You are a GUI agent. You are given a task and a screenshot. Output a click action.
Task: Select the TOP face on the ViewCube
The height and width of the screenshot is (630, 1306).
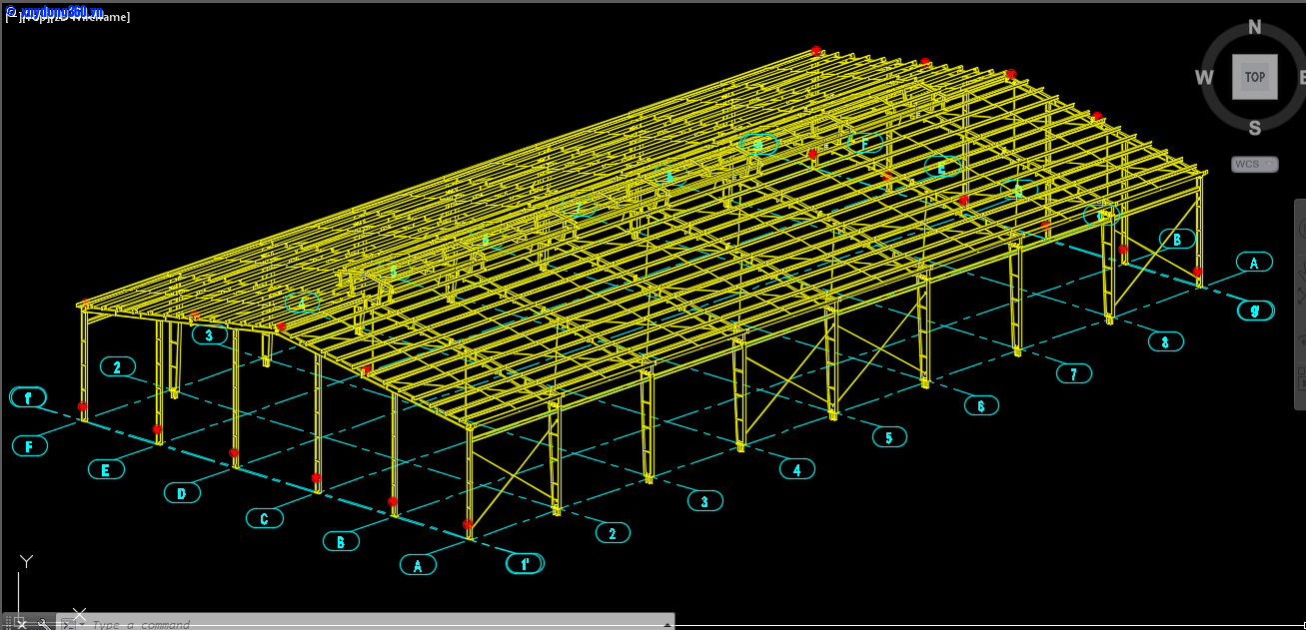point(1253,77)
